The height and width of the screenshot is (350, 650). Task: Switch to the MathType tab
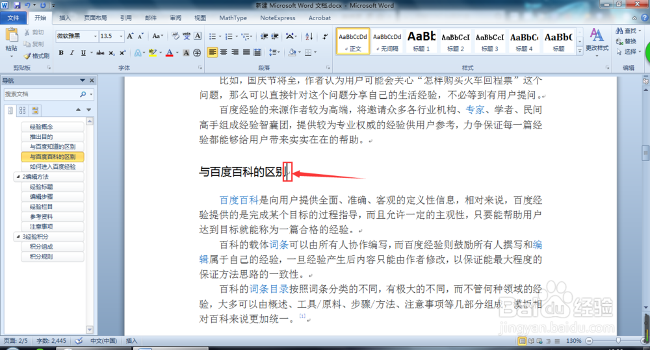tap(233, 18)
